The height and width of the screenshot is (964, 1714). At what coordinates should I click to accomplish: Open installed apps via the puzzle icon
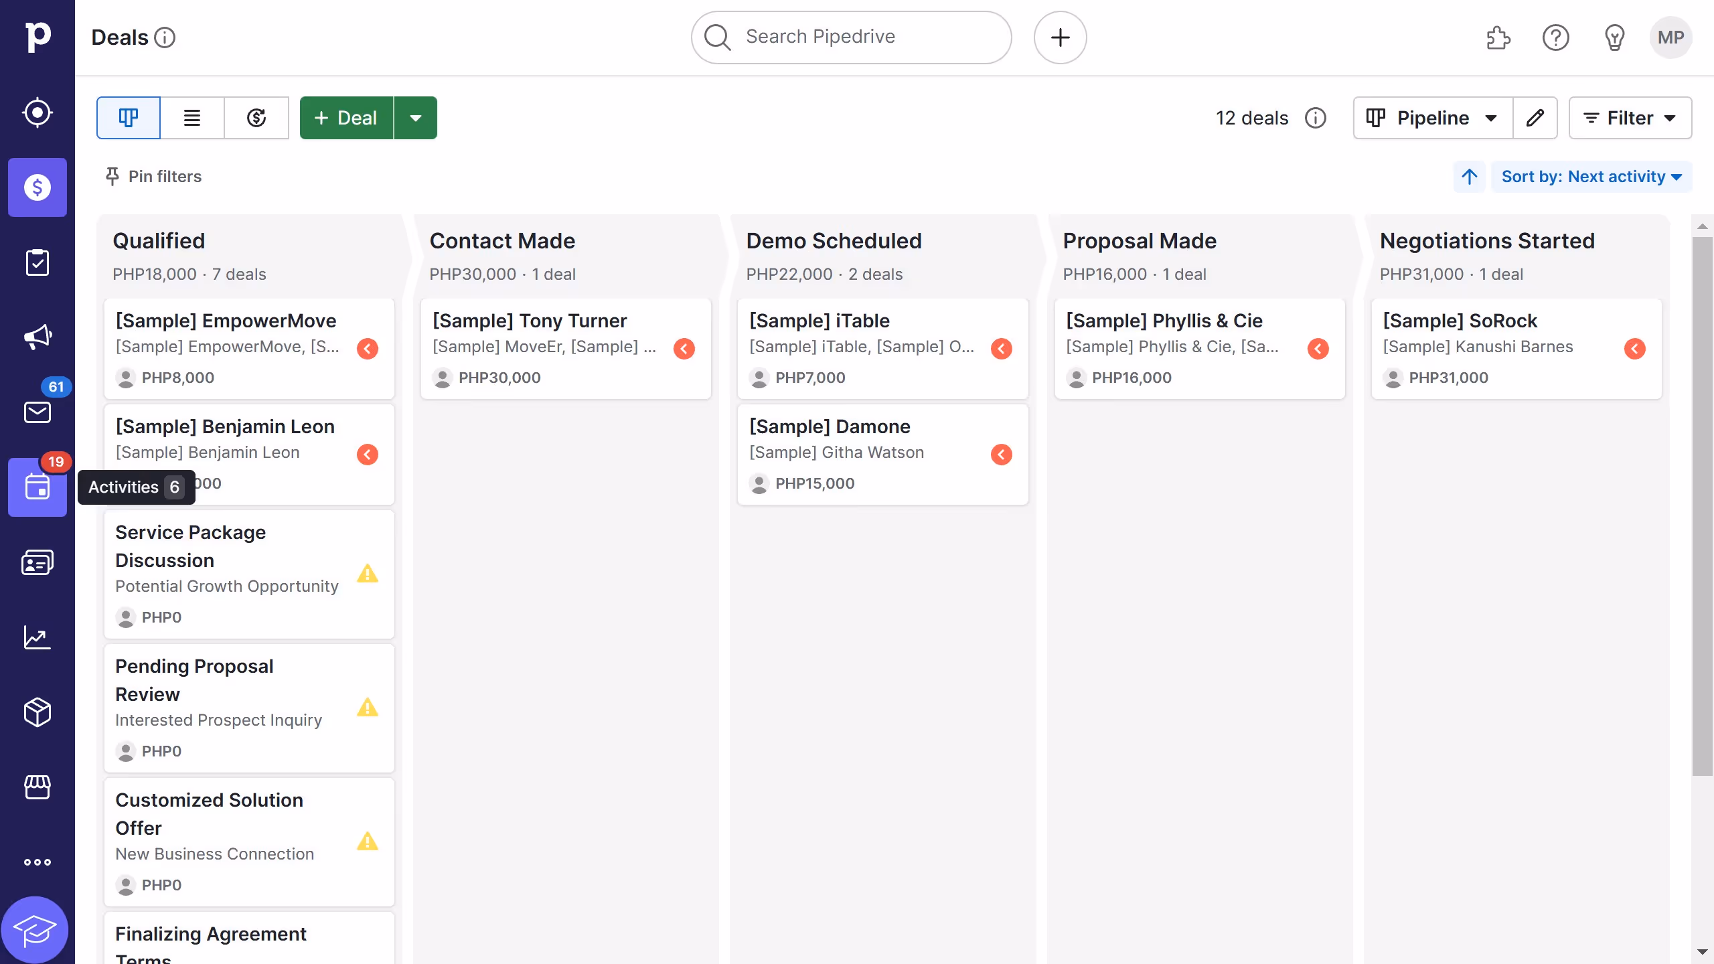1498,37
